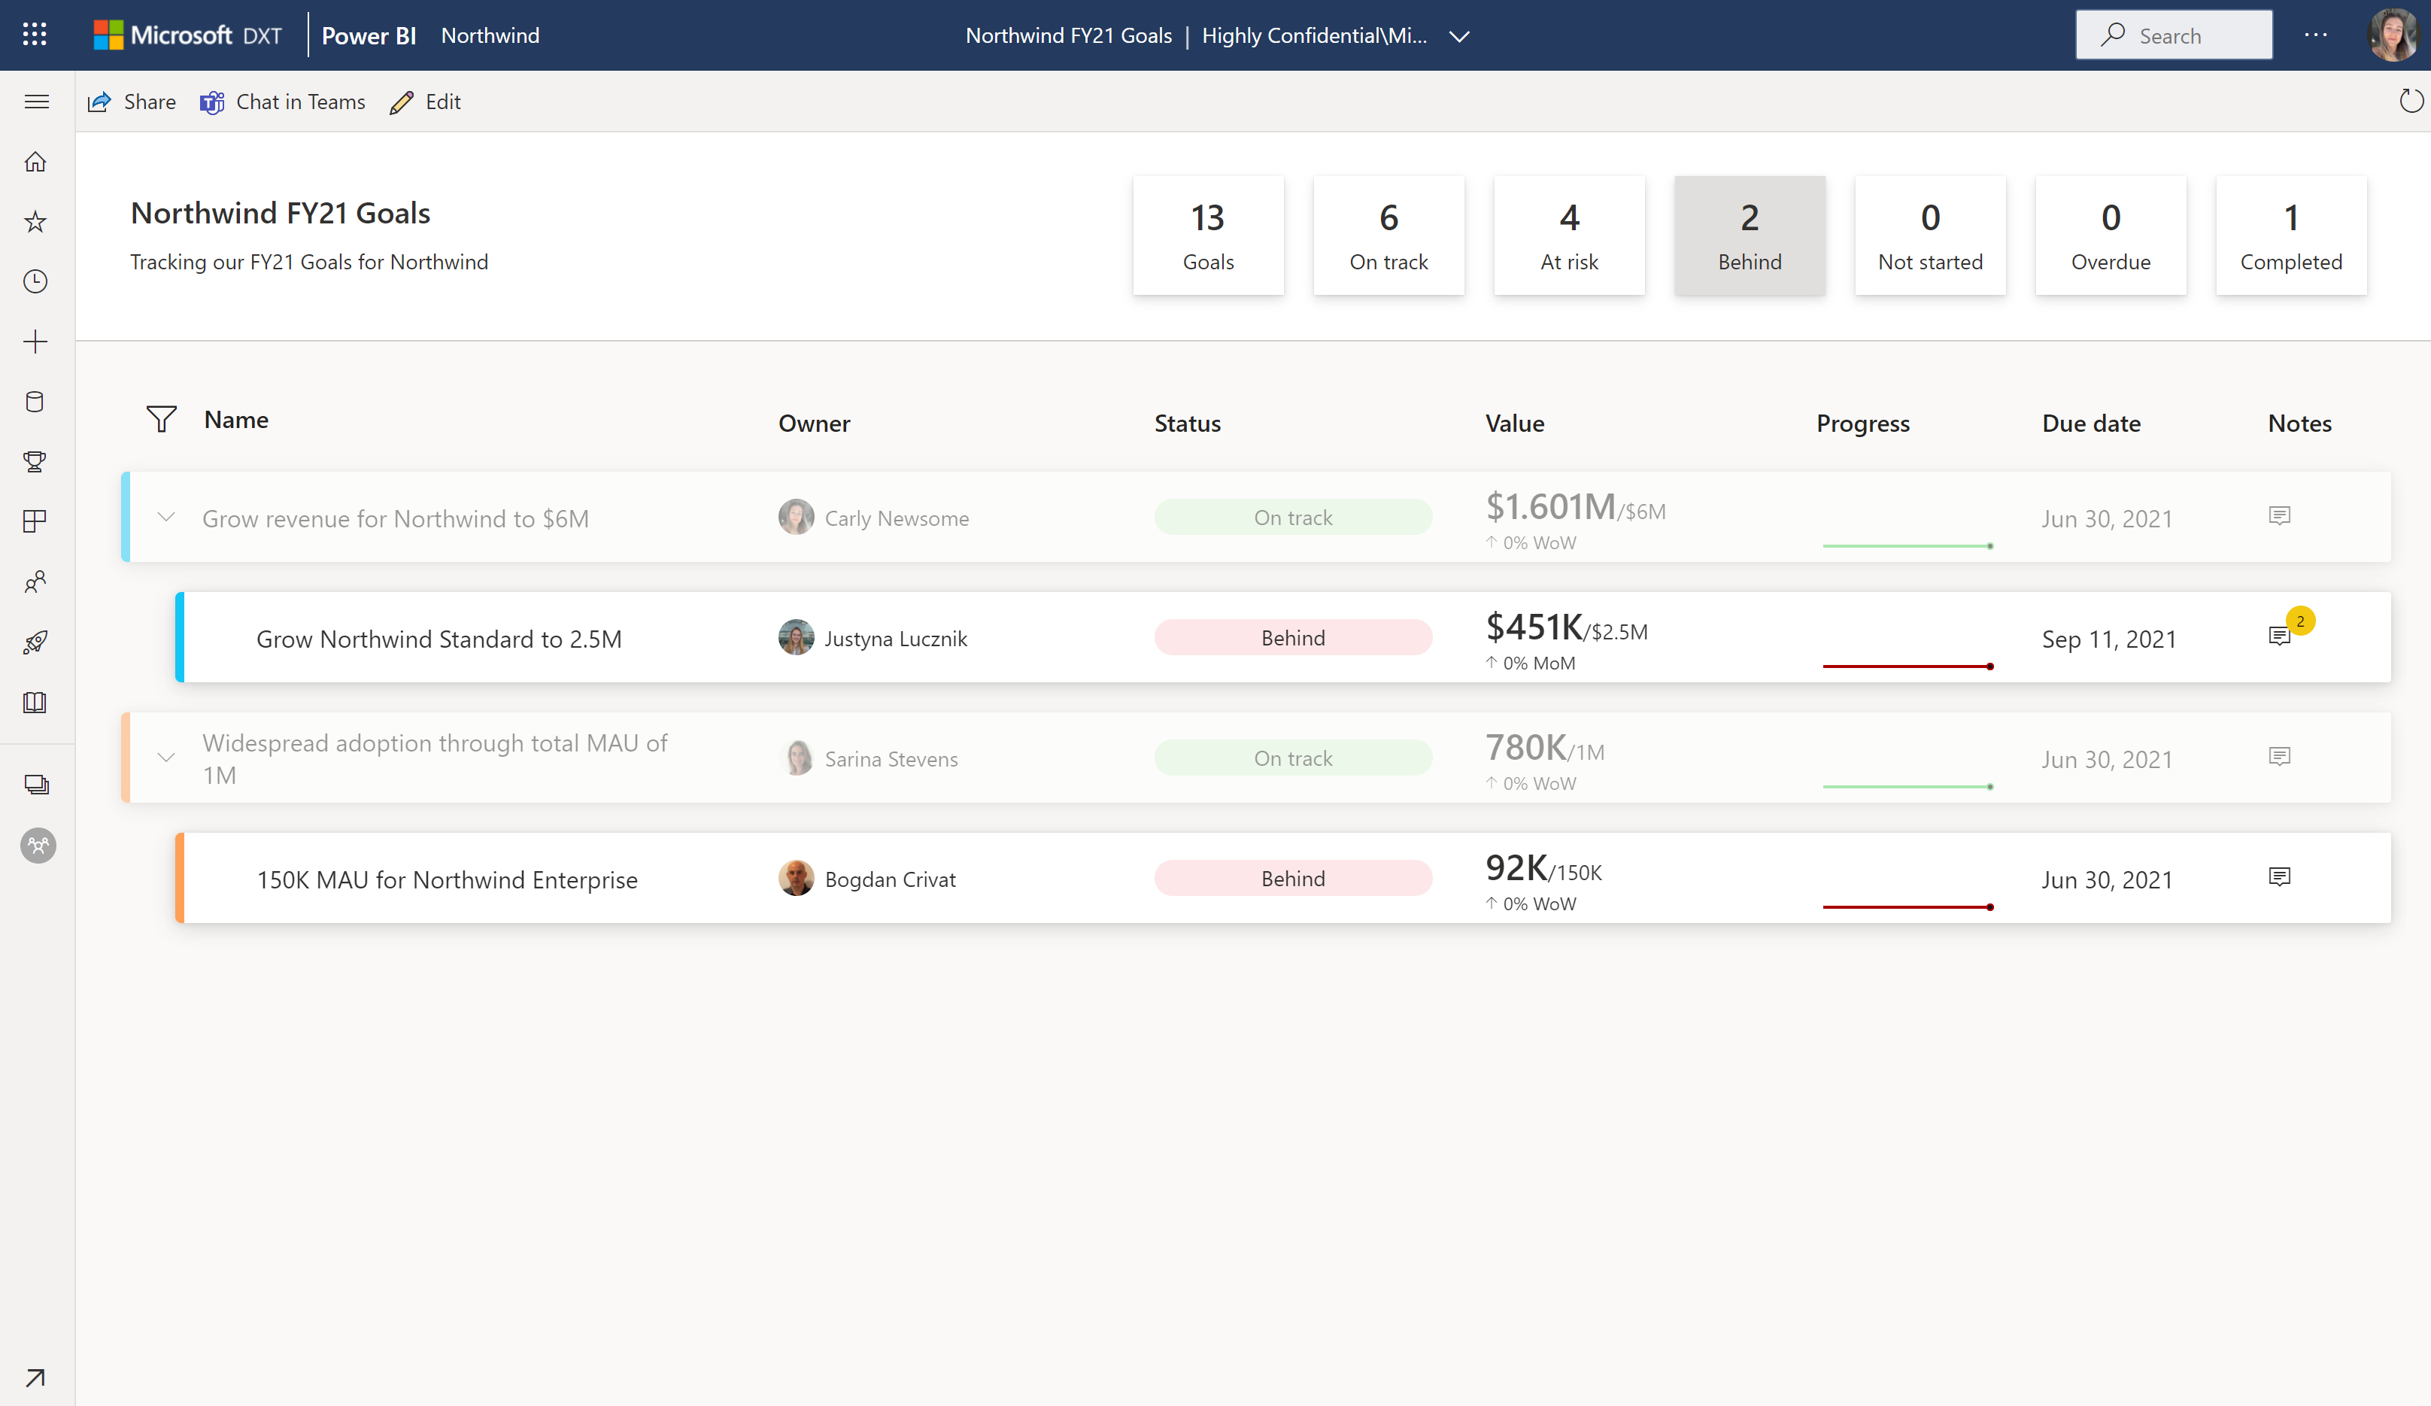Select the Completed goals tab tile
The image size is (2431, 1406).
[2290, 235]
